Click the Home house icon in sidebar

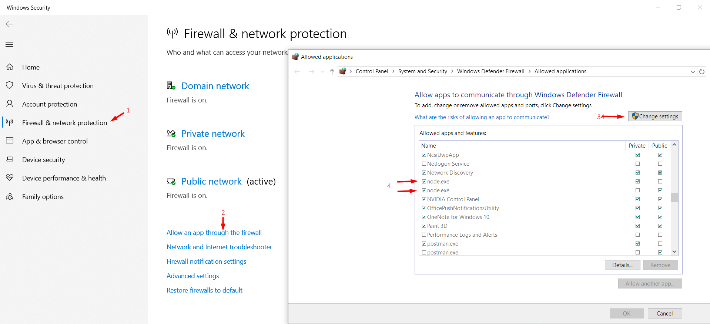pos(10,67)
